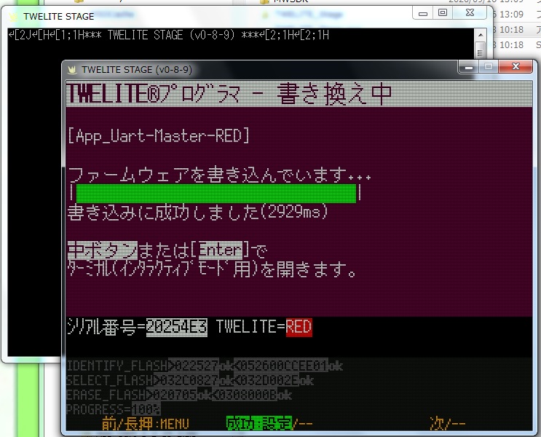Close the rear TWELITE STAGE console window
The image size is (541, 437).
tap(470, 13)
